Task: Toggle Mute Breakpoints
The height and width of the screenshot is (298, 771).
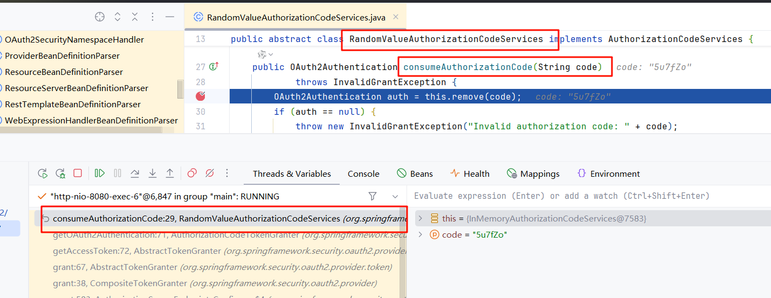Action: point(210,174)
